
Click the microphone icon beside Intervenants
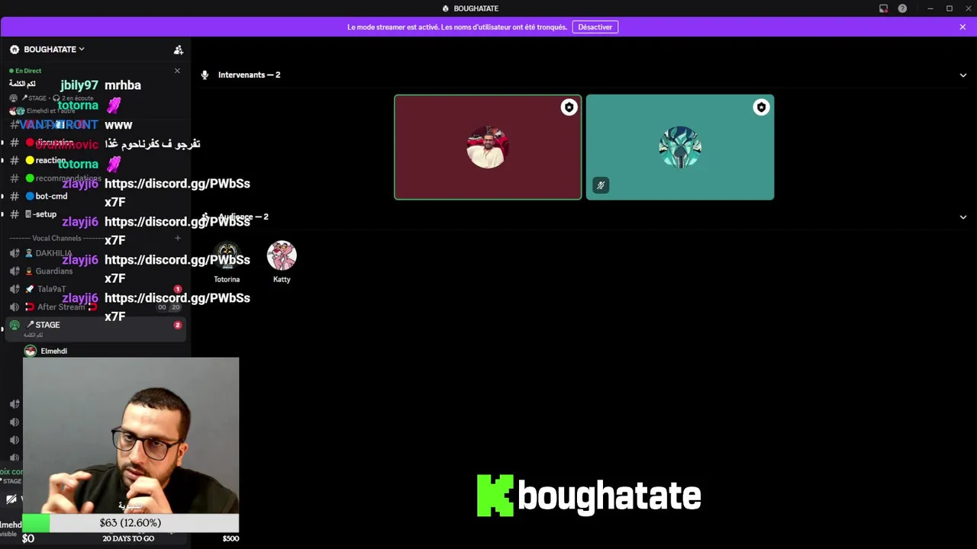click(205, 75)
